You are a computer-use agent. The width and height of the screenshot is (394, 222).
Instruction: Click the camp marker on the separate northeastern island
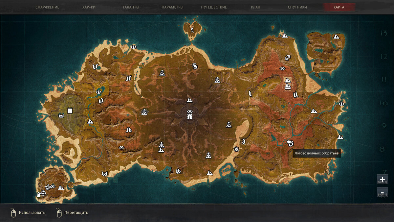(336, 37)
